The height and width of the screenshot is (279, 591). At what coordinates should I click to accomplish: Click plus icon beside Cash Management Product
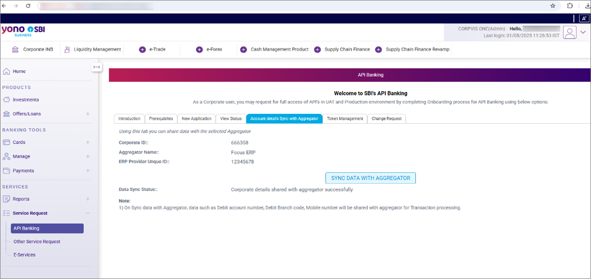(x=243, y=49)
